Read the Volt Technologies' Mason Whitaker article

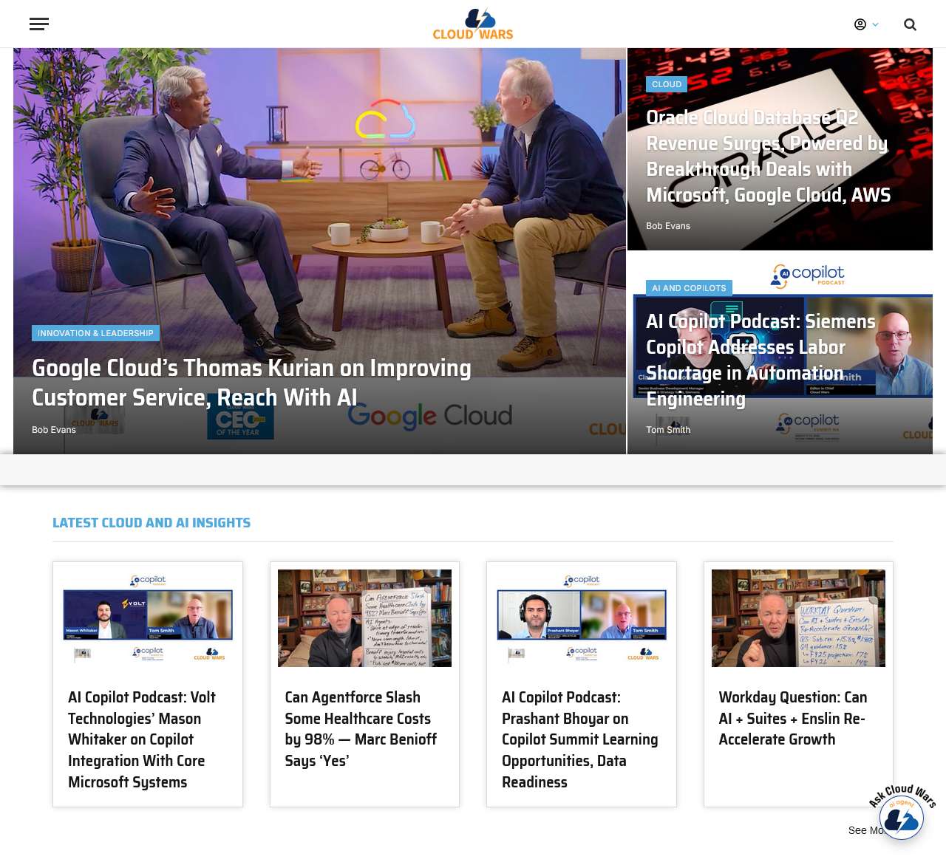click(142, 739)
